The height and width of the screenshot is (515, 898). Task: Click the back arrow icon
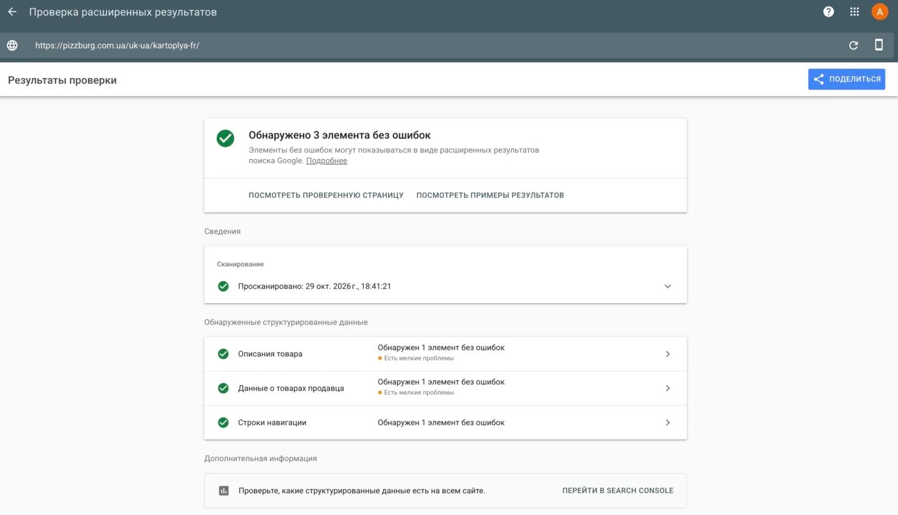(12, 12)
